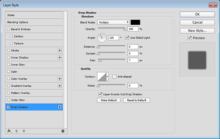This screenshot has height=139, width=220.
Task: Click the Contour curve thumbnail
Action: tap(102, 76)
